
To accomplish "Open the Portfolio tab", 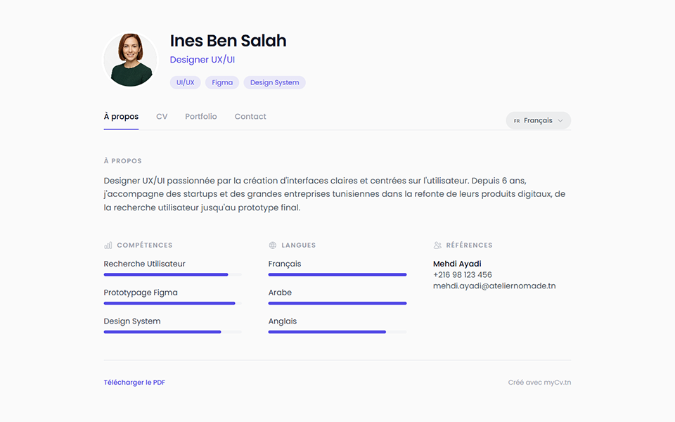I will (200, 116).
